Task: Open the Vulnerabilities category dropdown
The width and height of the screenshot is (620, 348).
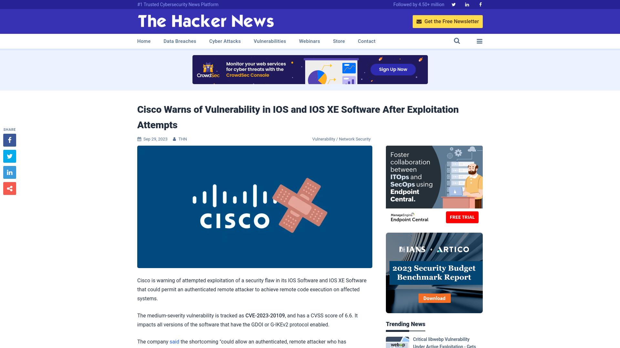Action: (270, 41)
